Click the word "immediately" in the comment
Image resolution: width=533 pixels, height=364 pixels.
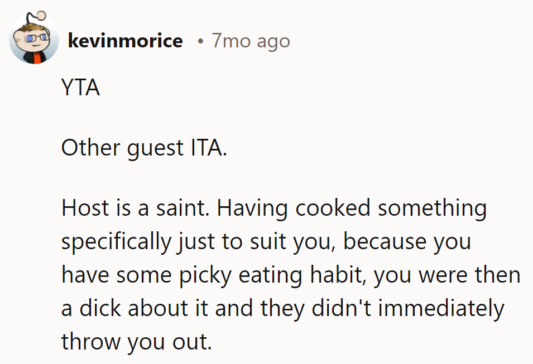[441, 308]
